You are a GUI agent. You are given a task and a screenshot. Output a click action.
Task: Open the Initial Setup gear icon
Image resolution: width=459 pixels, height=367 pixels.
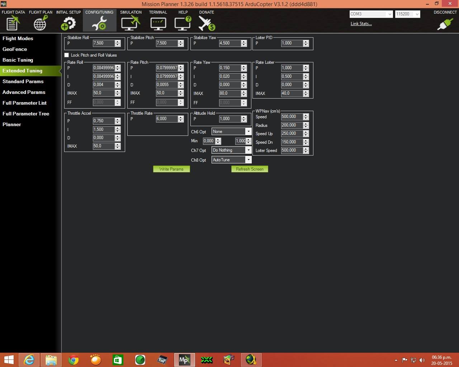[68, 23]
